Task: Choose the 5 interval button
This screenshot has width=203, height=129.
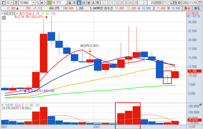Action: point(112,3)
